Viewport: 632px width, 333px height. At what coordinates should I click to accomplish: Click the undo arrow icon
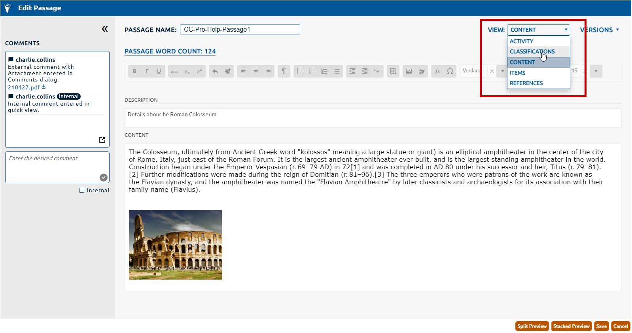[x=215, y=71]
